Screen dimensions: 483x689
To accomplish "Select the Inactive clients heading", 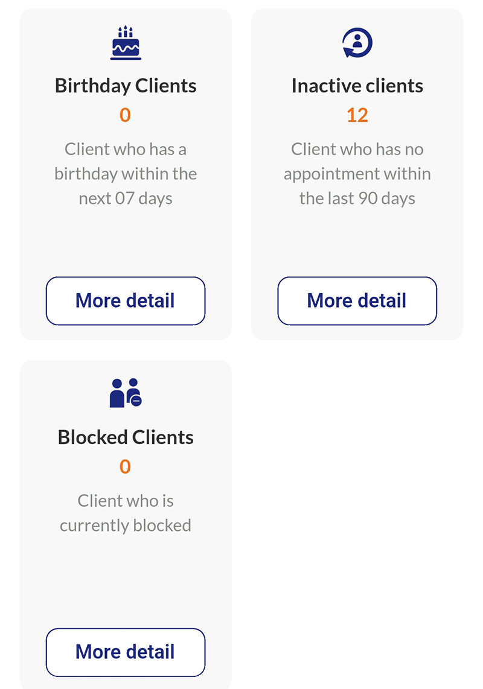I will 357,85.
